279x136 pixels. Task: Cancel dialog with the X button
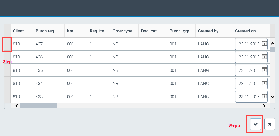(x=270, y=124)
